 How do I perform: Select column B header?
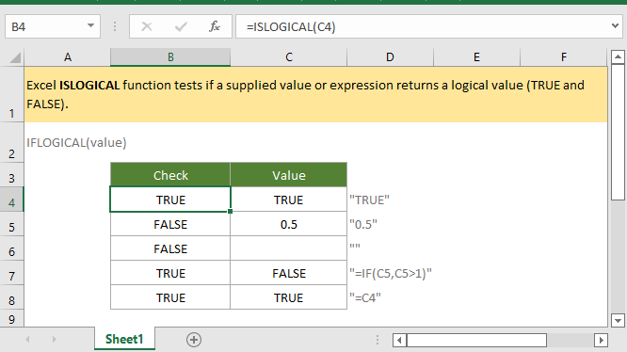[x=170, y=57]
